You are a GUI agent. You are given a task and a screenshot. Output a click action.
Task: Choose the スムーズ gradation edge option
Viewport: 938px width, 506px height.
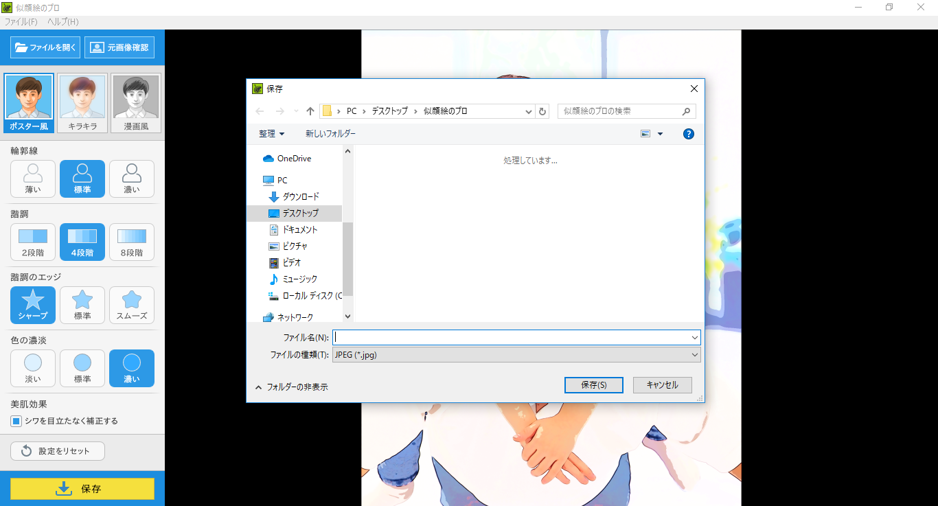(x=131, y=305)
